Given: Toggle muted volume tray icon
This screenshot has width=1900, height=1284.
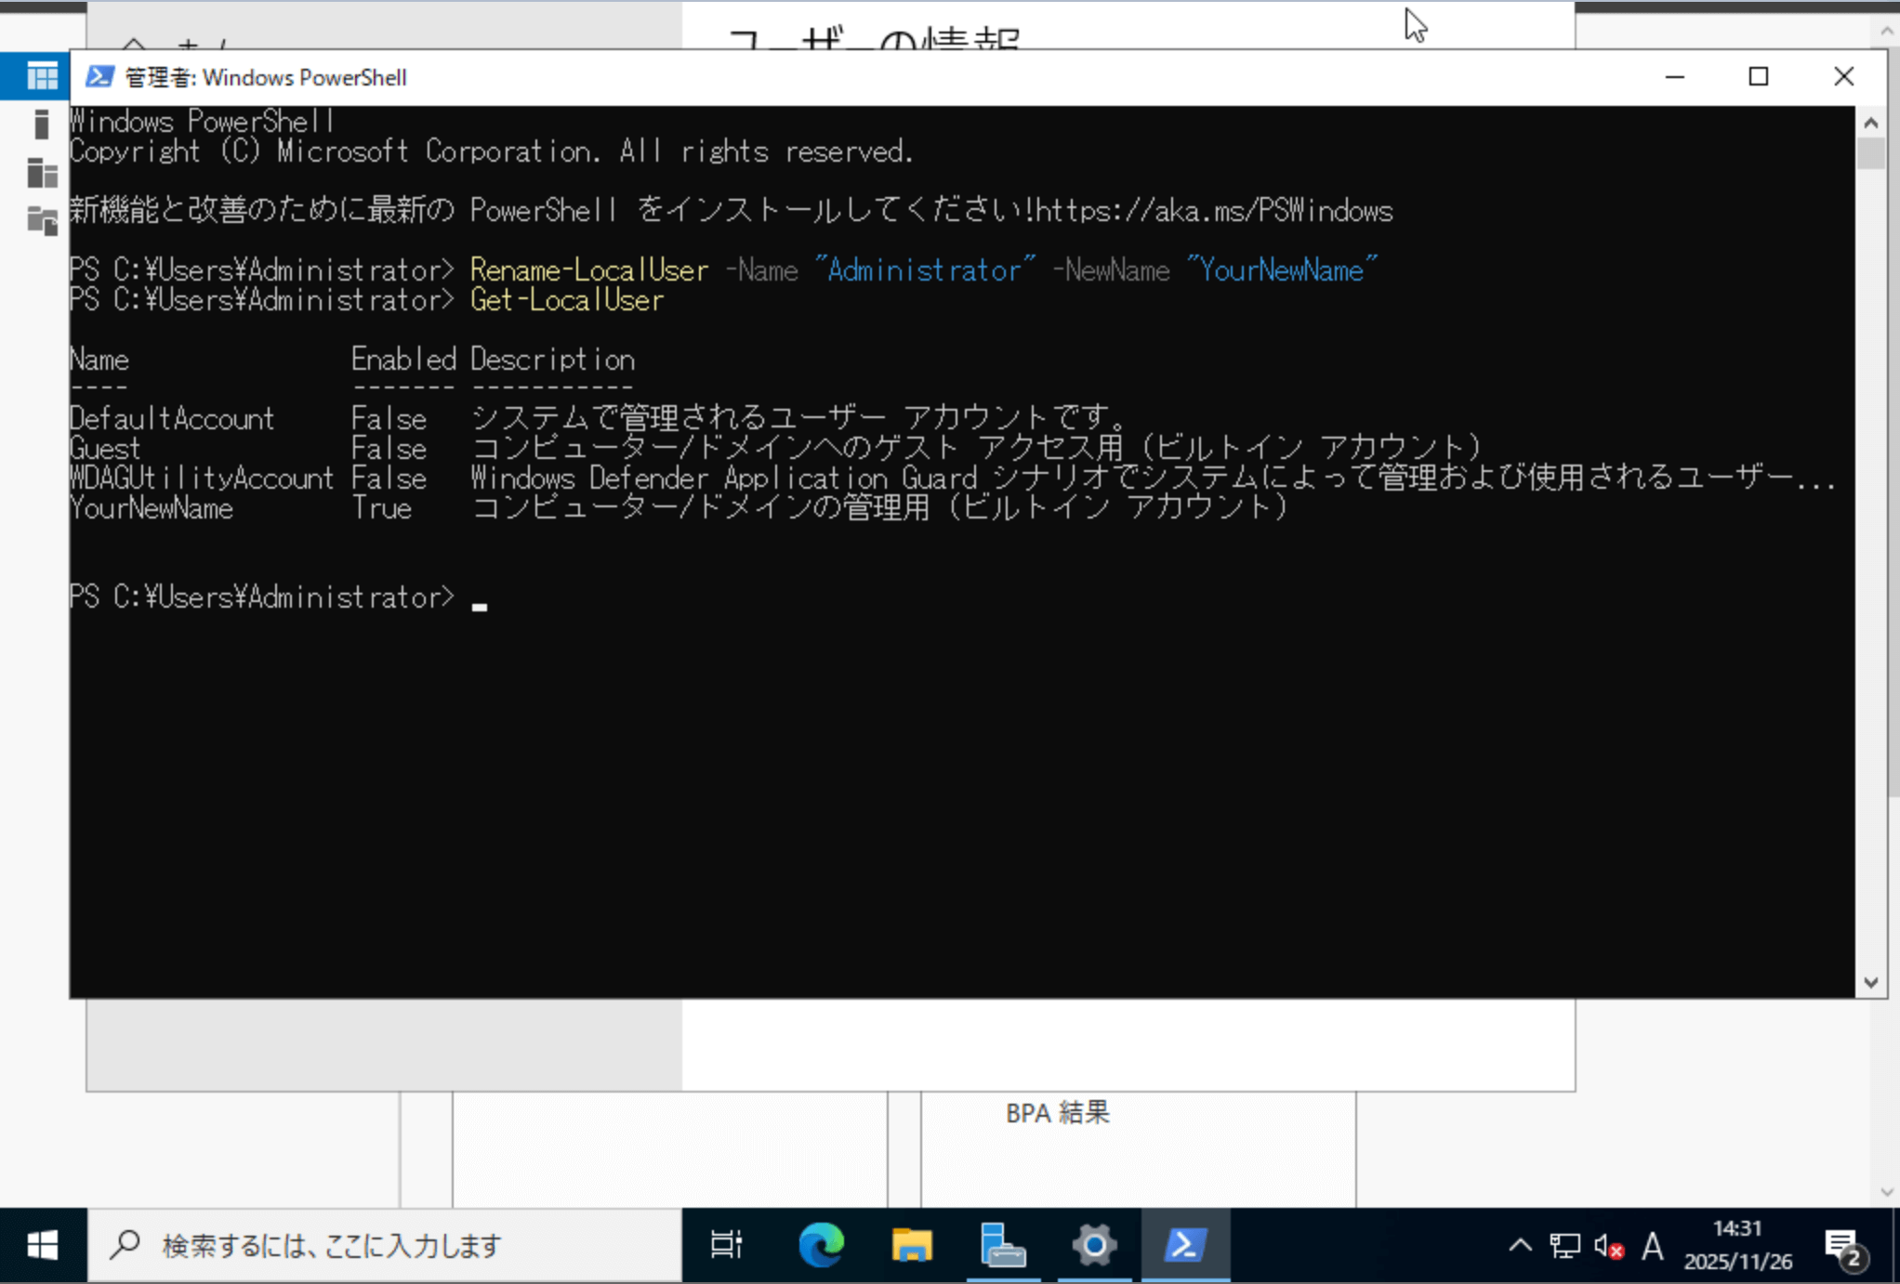Looking at the screenshot, I should coord(1608,1246).
